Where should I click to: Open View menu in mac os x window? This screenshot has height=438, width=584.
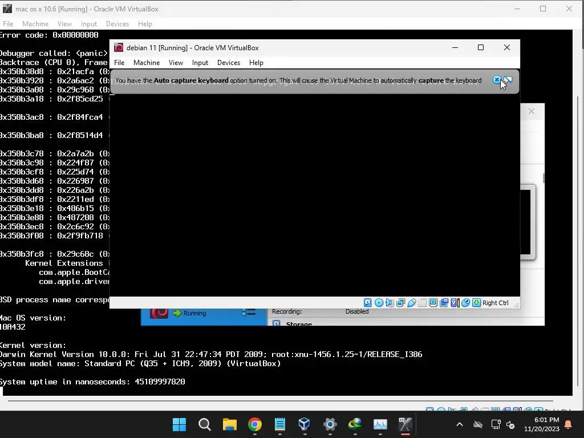coord(65,24)
